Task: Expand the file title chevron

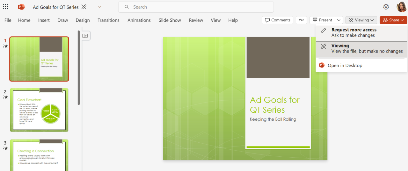Action: click(x=100, y=7)
